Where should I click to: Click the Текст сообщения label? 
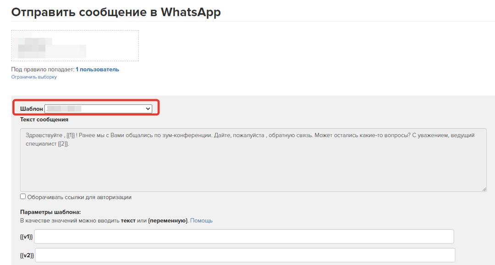44,119
